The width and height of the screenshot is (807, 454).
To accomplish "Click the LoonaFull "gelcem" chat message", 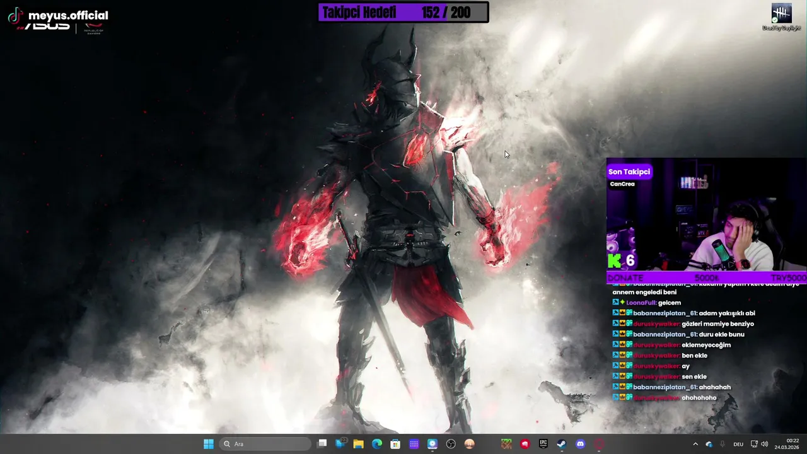I will [647, 303].
